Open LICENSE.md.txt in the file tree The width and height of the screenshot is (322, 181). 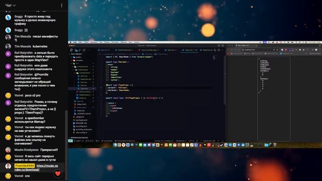coord(84,114)
